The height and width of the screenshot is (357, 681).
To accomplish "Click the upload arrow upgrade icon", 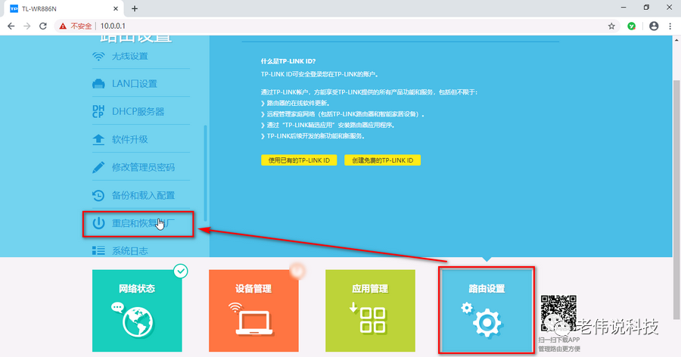I will pyautogui.click(x=98, y=139).
